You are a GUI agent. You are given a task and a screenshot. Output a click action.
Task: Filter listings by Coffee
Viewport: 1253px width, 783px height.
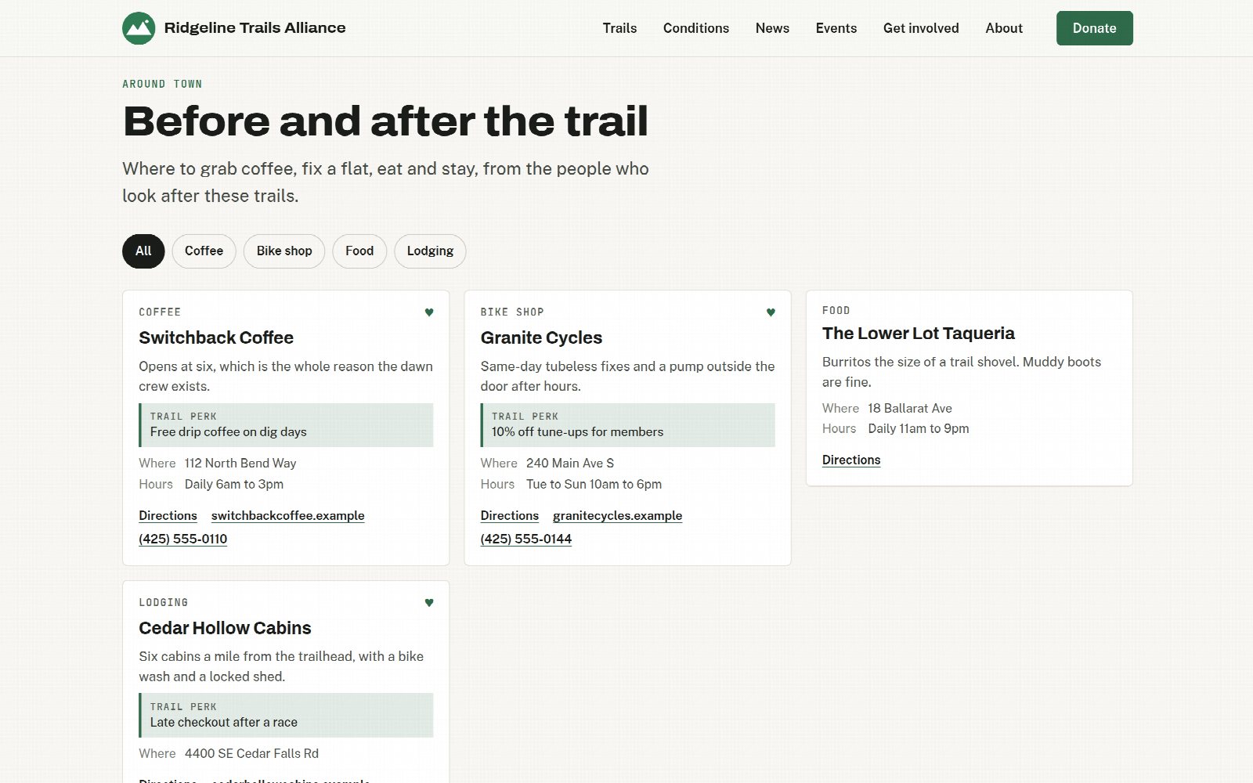(x=204, y=251)
